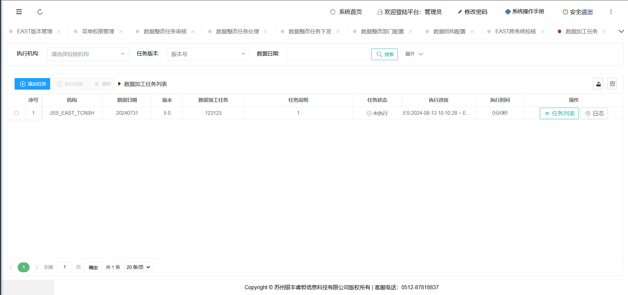Open the three-dot more options menu
This screenshot has width=628, height=295.
point(611,12)
